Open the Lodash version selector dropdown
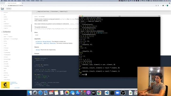Viewport: 171px width, 96px height. click(9, 9)
